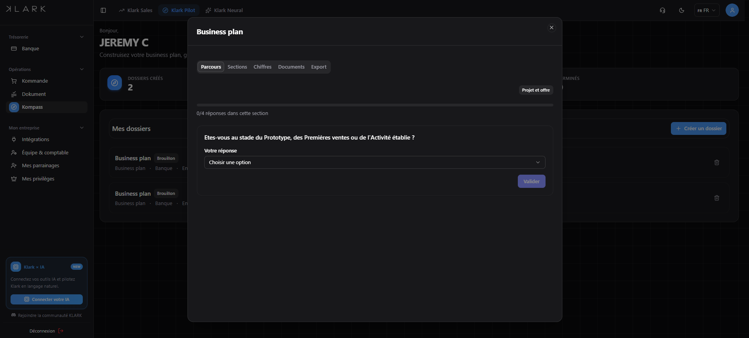
Task: Delete the first Business plan dossier
Action: coord(717,163)
